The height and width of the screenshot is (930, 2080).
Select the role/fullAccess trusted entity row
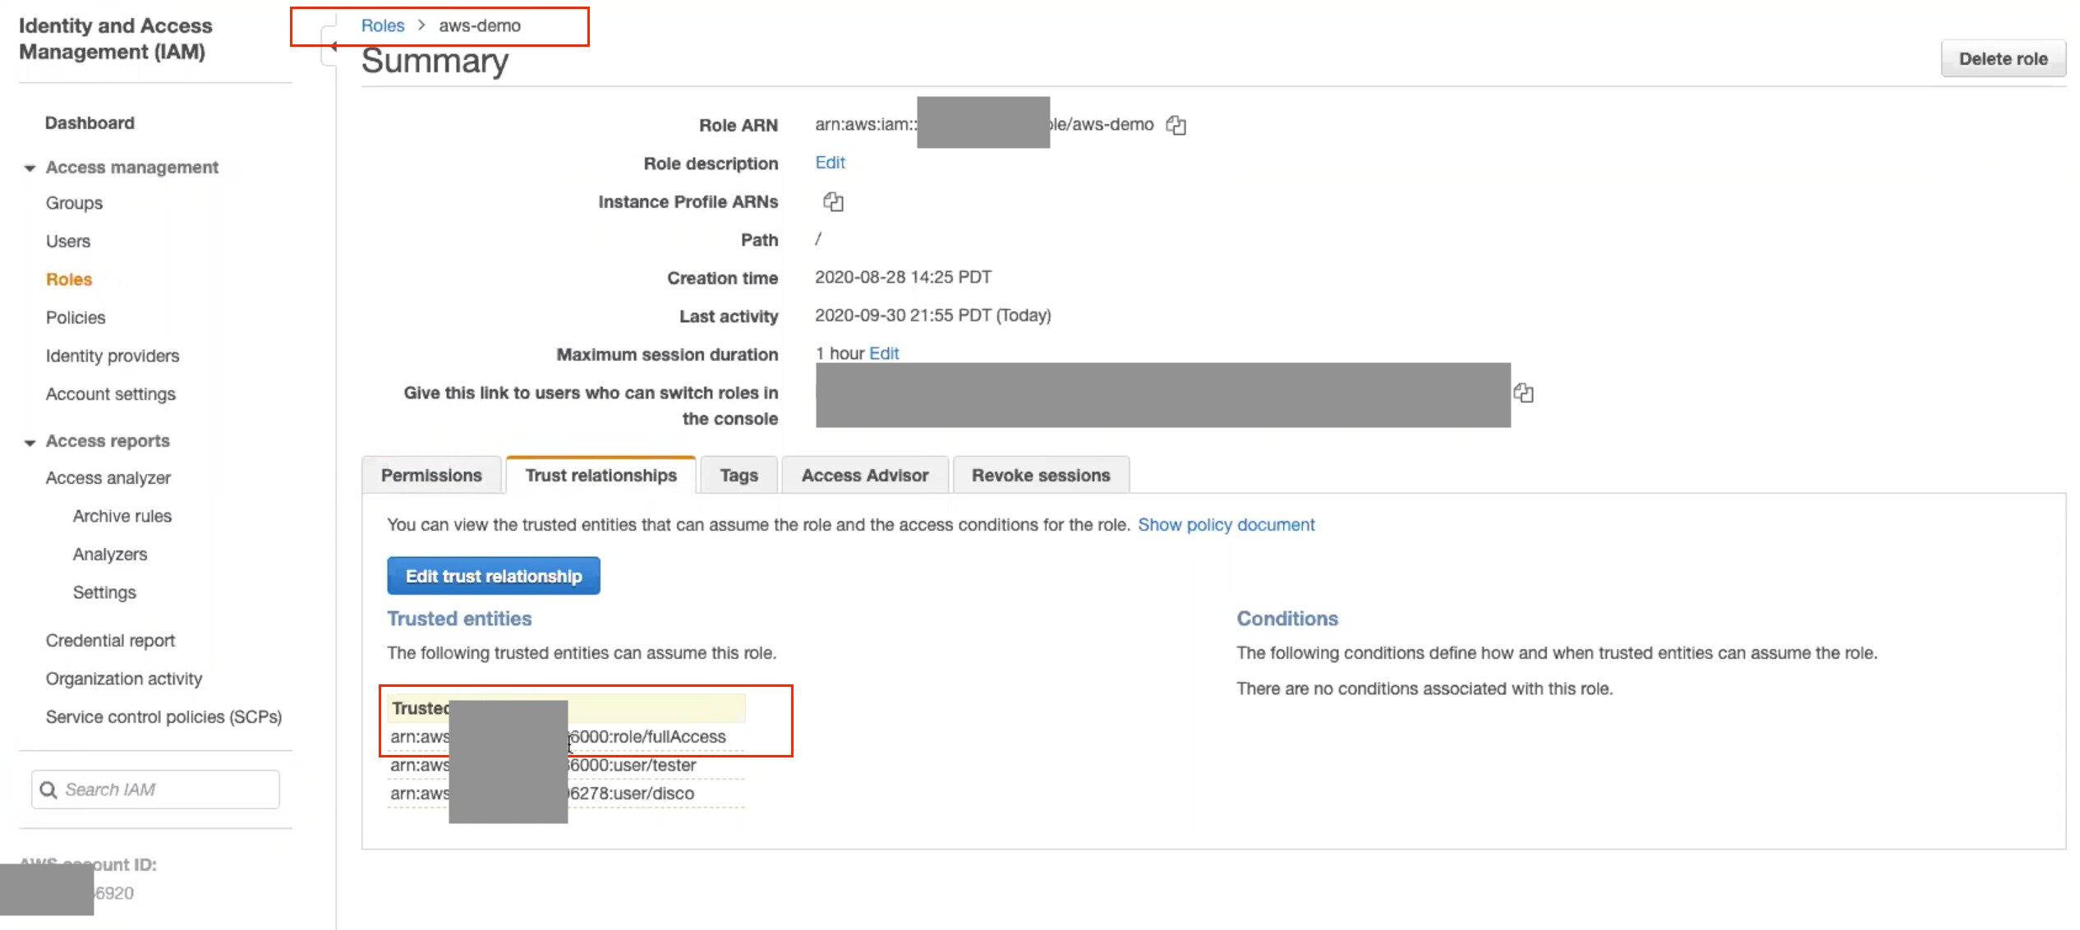(x=566, y=737)
